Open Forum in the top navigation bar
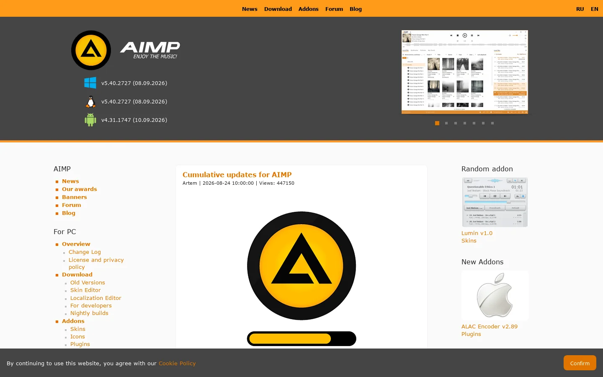This screenshot has height=377, width=603. pos(334,9)
